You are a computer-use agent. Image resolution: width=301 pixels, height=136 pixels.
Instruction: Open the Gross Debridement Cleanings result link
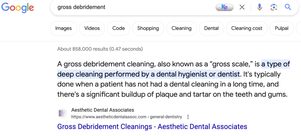pyautogui.click(x=152, y=127)
